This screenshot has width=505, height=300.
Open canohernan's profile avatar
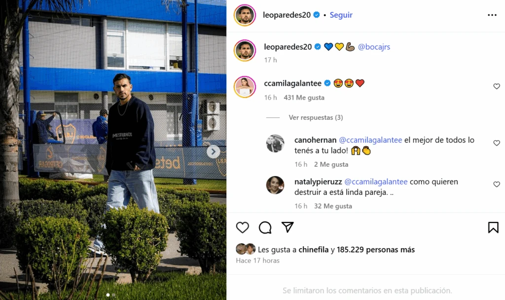pos(275,144)
